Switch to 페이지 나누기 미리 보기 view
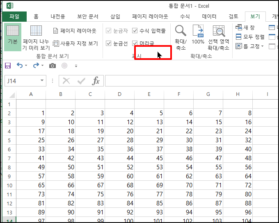This screenshot has width=279, height=223. [36, 38]
